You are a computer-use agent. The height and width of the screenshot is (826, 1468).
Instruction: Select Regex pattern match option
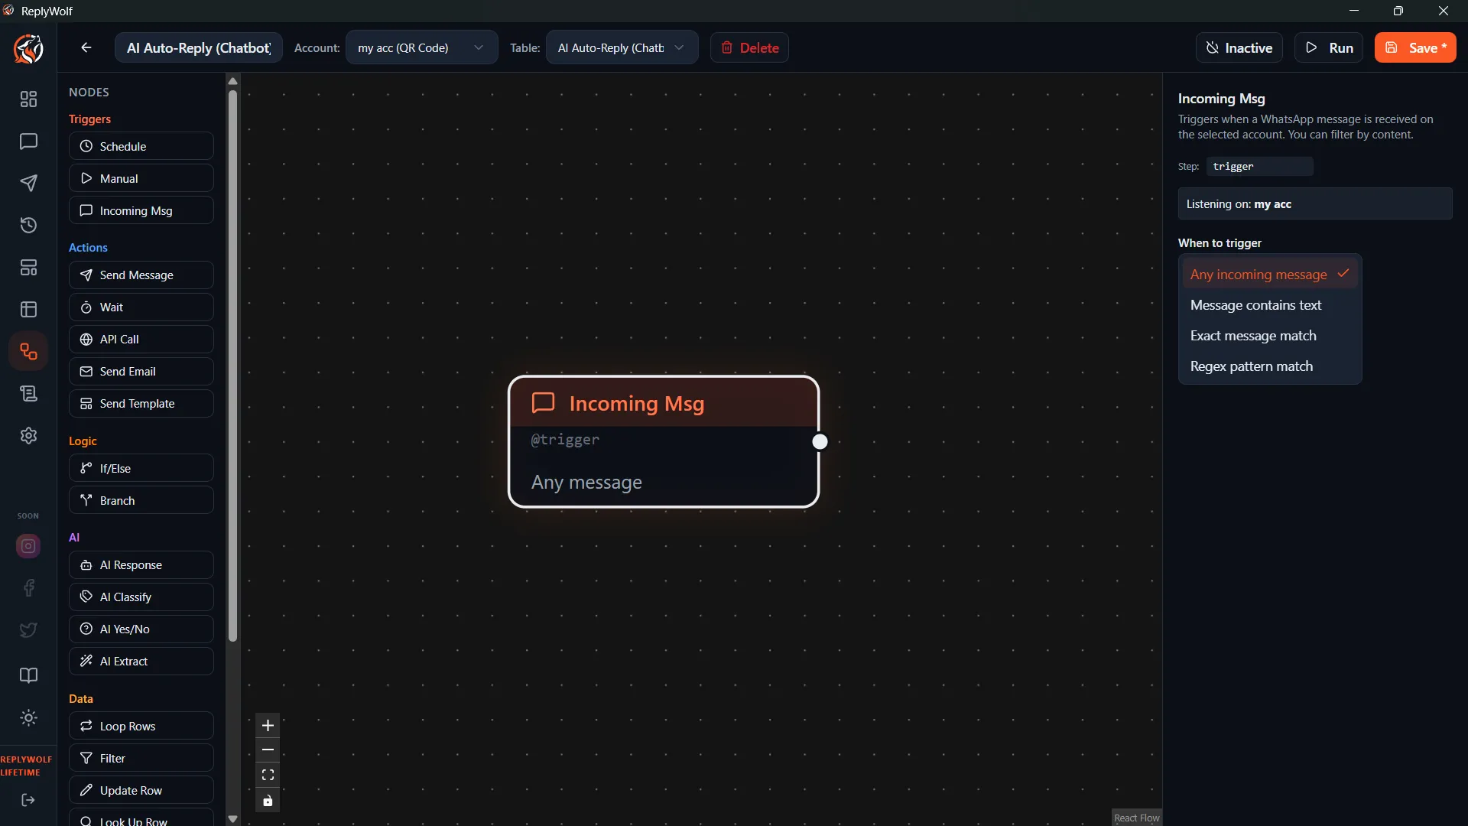pos(1269,366)
